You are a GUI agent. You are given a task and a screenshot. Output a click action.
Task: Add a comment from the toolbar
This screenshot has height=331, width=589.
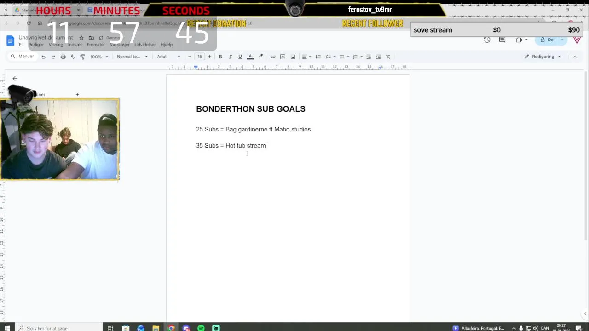(x=283, y=57)
